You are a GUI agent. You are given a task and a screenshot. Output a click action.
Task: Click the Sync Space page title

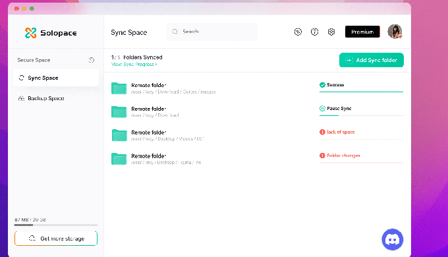pyautogui.click(x=129, y=32)
